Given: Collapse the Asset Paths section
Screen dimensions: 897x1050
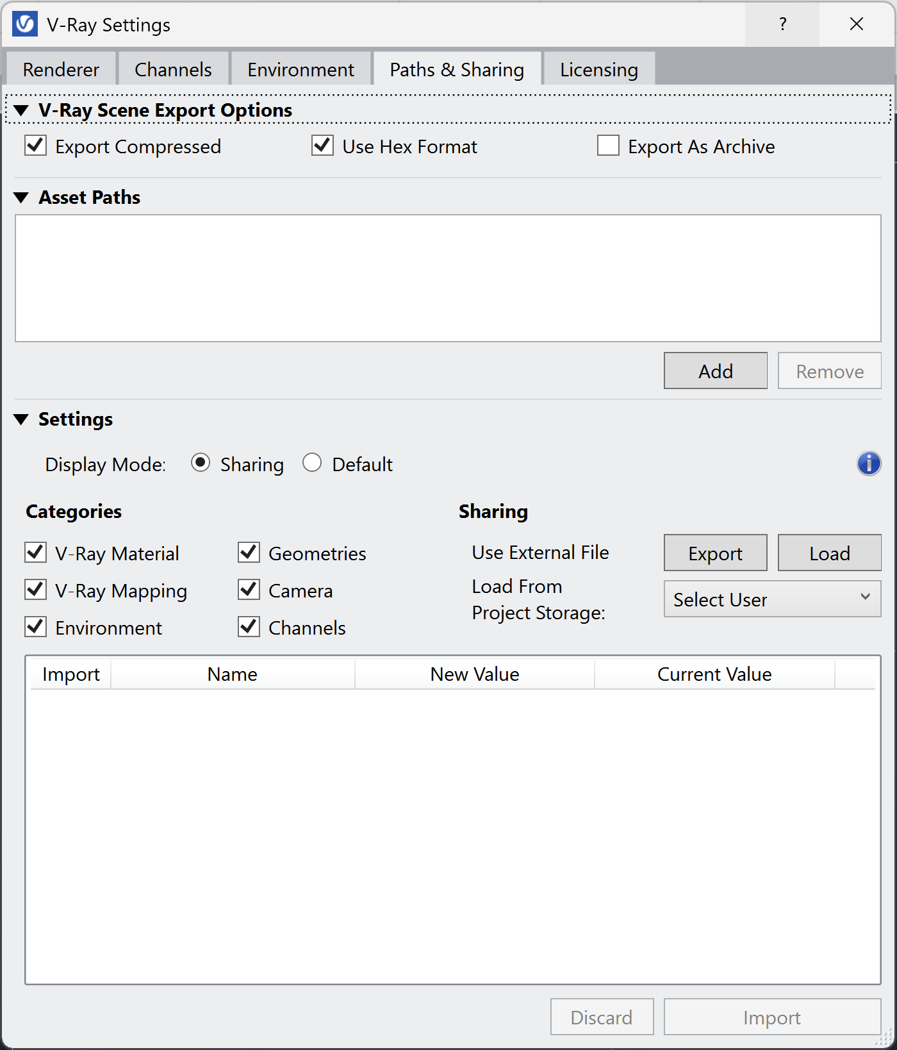Looking at the screenshot, I should [x=21, y=197].
